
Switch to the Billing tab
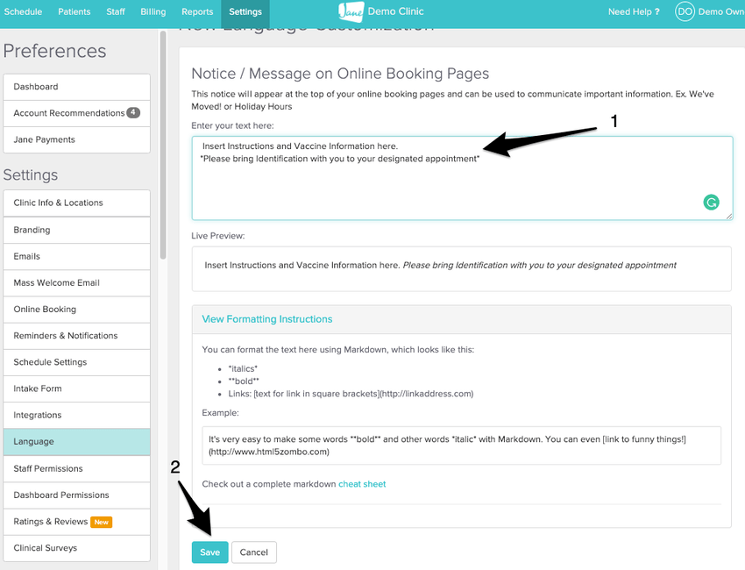pos(153,11)
